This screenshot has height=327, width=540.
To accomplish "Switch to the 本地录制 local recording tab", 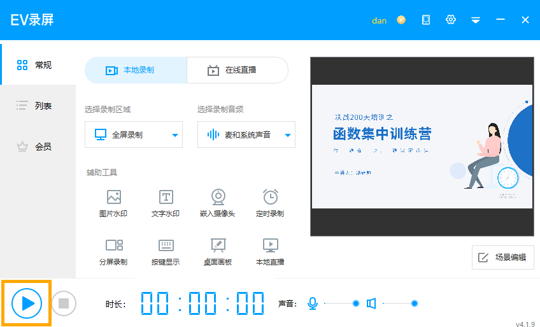I will pos(136,70).
